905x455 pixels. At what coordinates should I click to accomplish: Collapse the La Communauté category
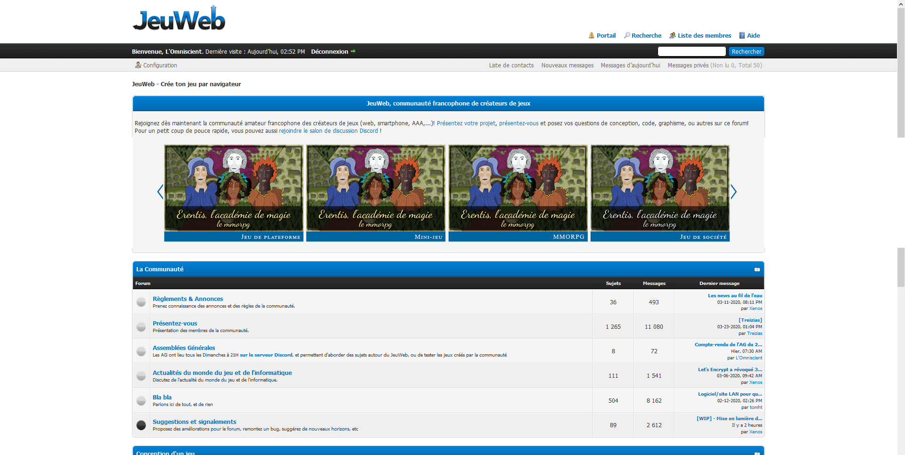coord(757,269)
